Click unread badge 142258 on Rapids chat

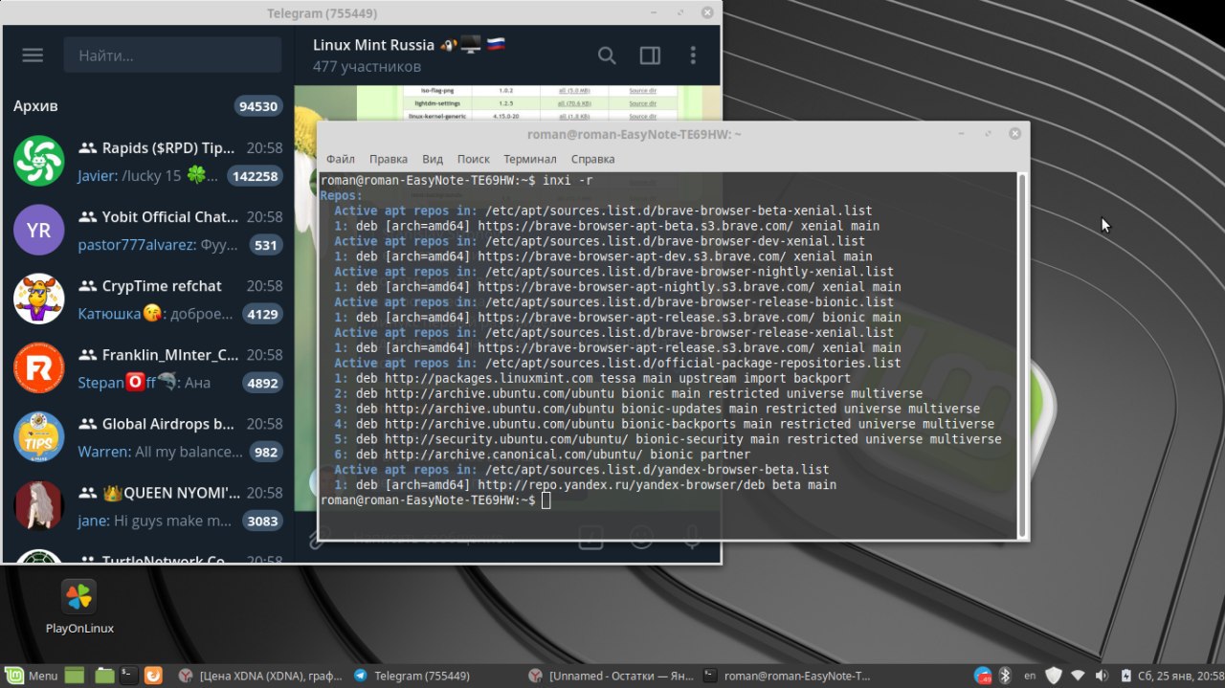click(255, 176)
